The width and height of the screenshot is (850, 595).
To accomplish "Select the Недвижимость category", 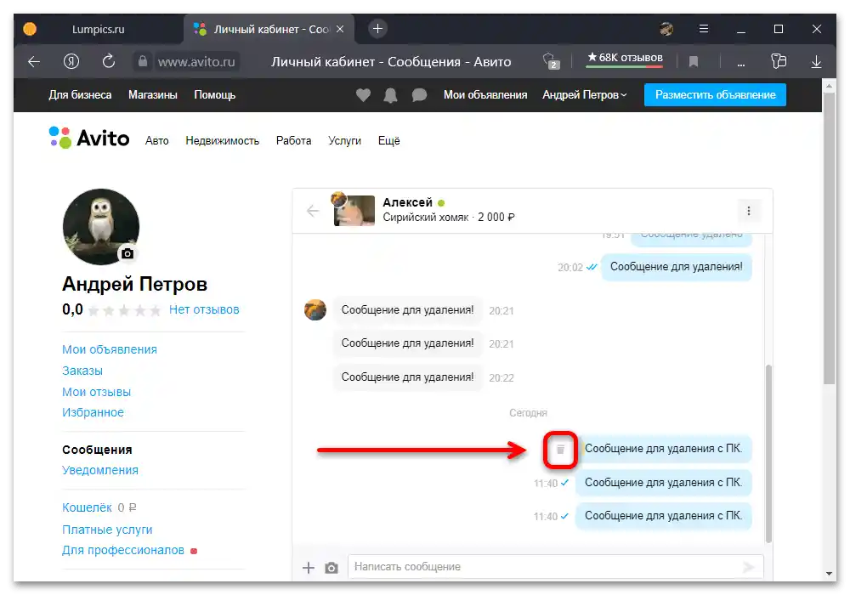I will [222, 141].
